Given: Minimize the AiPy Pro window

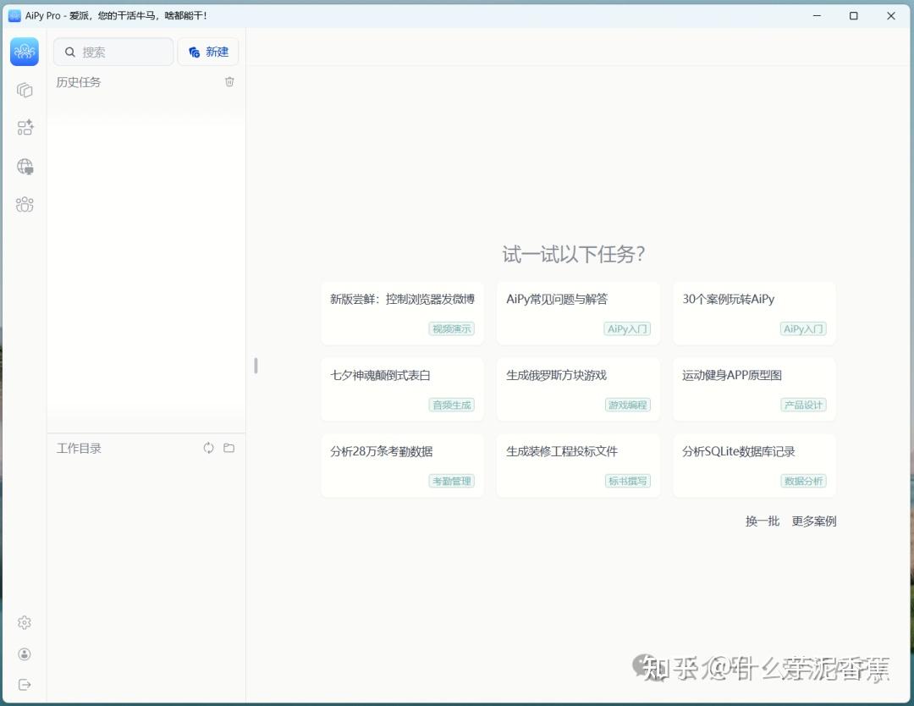Looking at the screenshot, I should (x=817, y=16).
